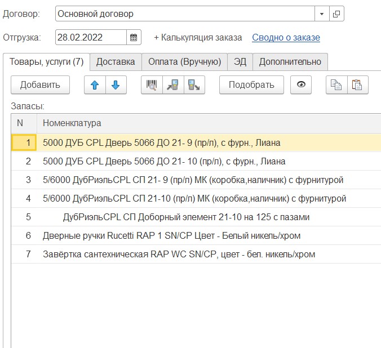Click the move row up arrow
Viewport: 381px width, 348px height.
coord(95,85)
